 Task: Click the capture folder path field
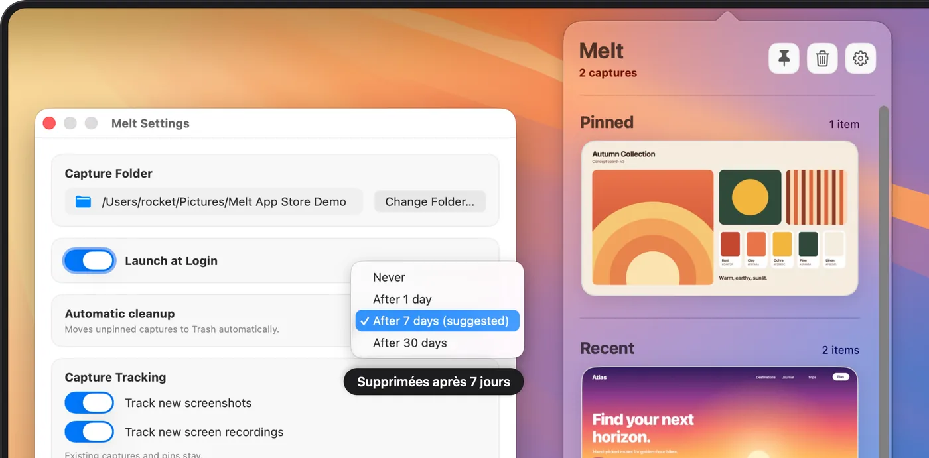click(x=214, y=201)
